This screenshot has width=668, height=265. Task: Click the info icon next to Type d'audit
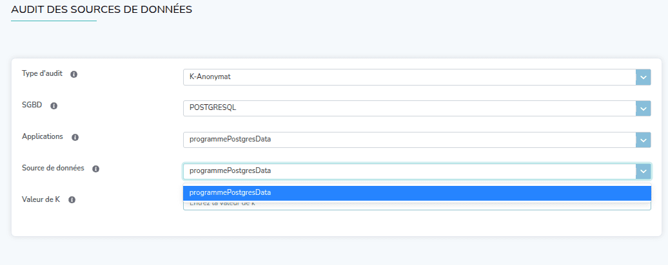(x=74, y=75)
